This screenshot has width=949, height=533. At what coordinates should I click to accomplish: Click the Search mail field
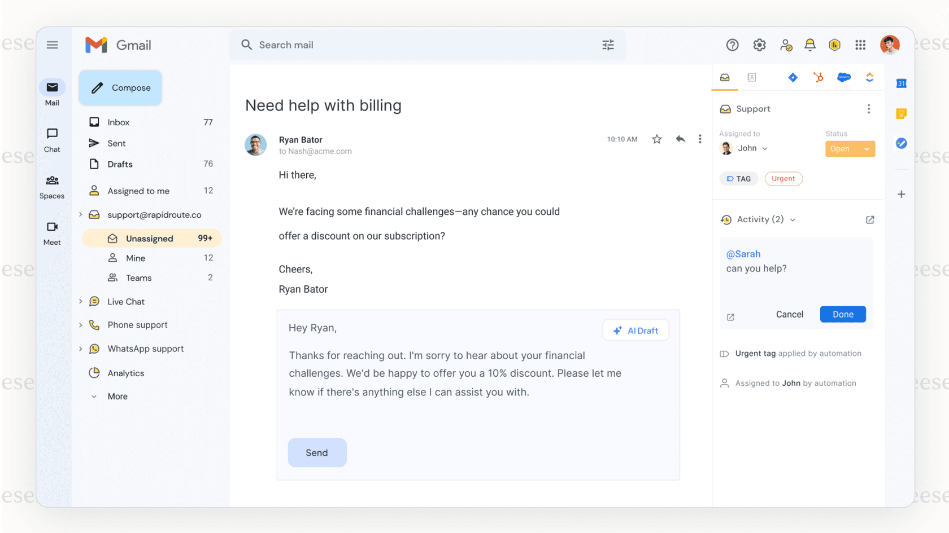coord(395,45)
